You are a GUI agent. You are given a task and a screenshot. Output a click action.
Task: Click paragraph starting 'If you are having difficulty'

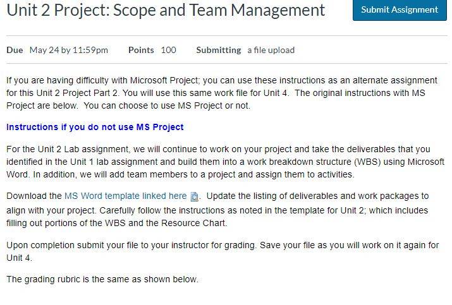[x=222, y=93]
